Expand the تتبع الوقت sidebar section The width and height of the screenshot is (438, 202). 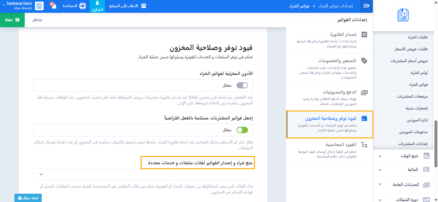[x=406, y=156]
